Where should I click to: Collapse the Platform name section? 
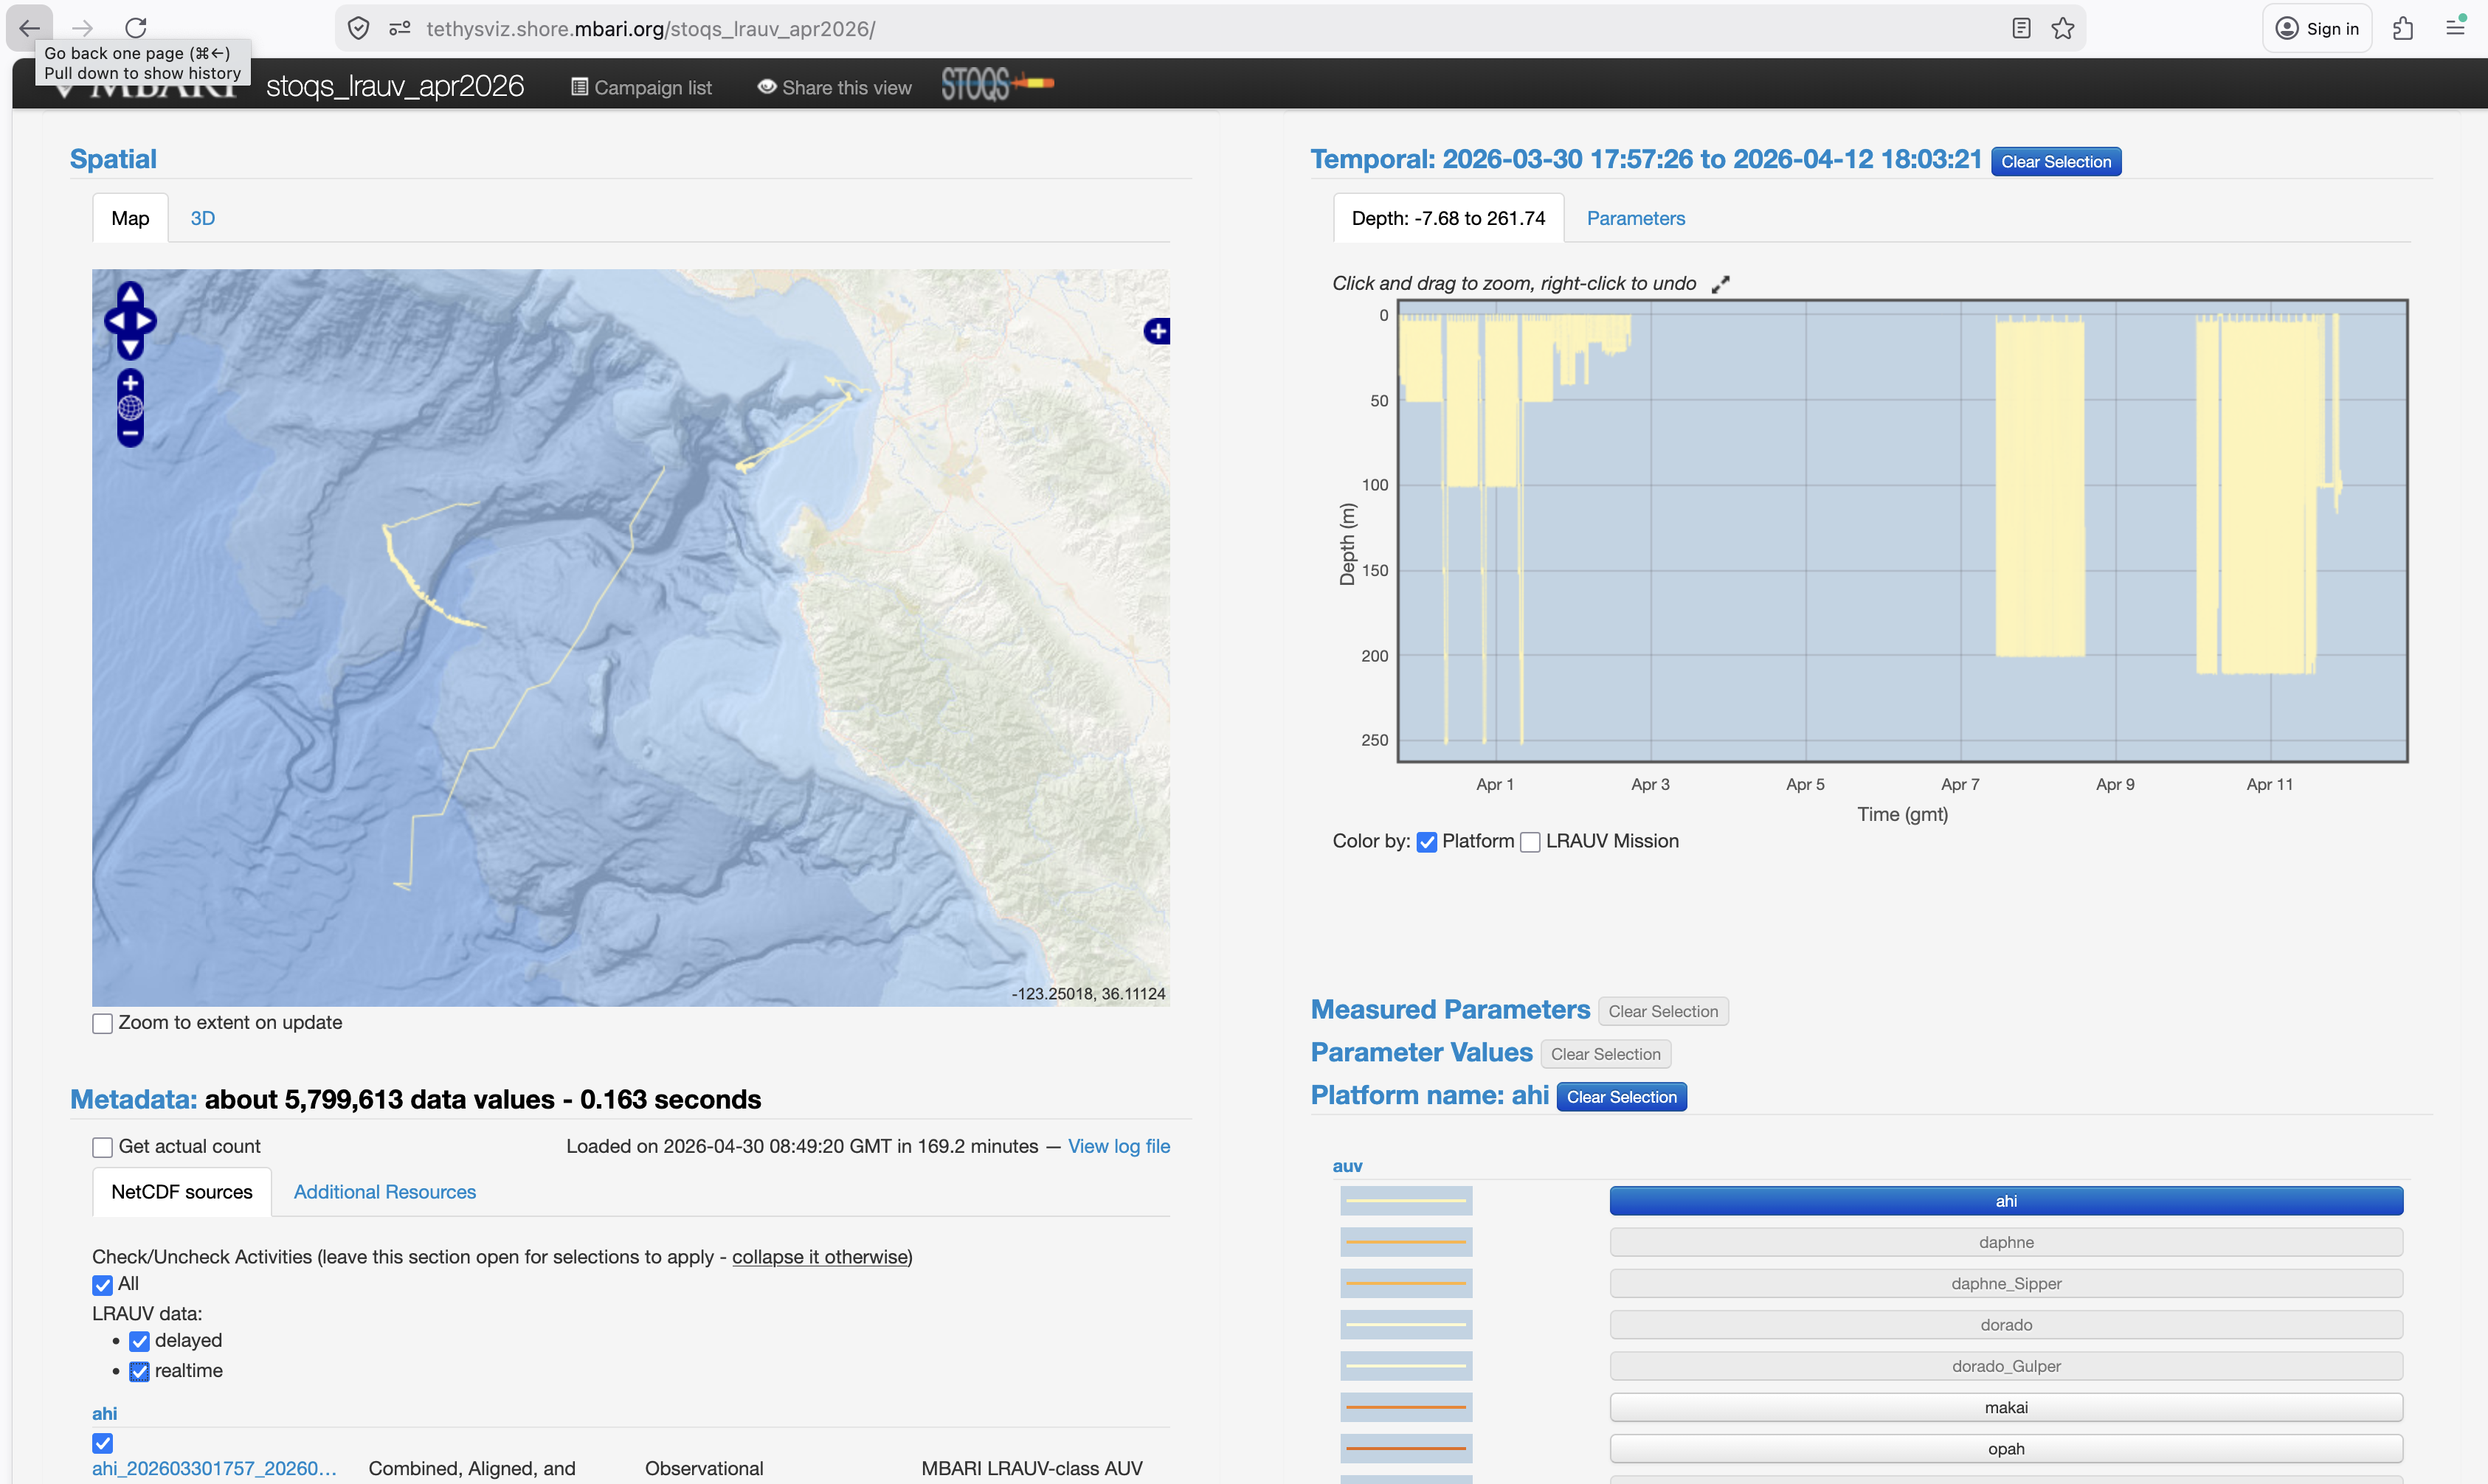1430,1096
